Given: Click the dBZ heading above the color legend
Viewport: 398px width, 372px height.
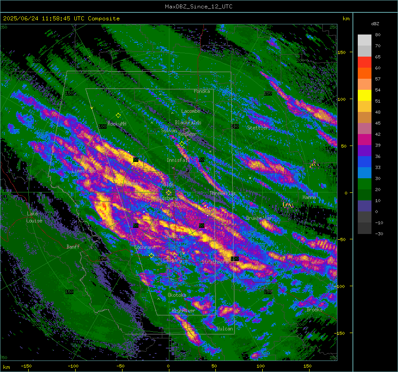Looking at the screenshot, I should click(x=375, y=24).
